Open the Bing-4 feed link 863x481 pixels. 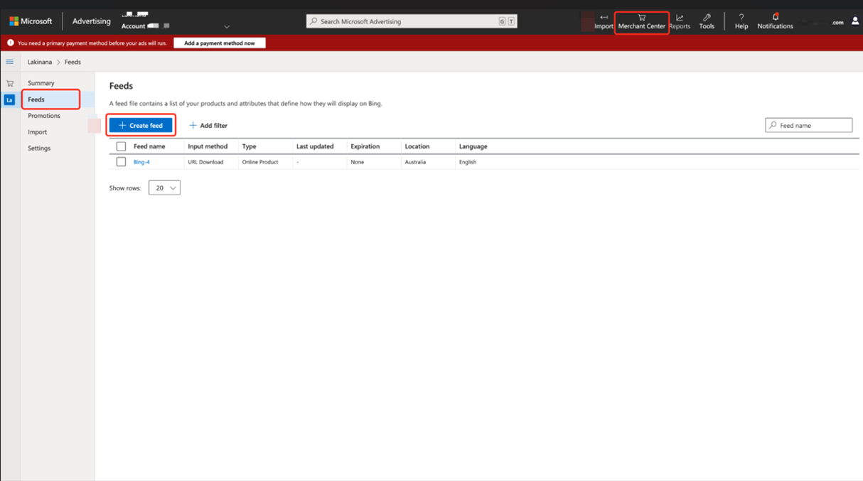[141, 162]
